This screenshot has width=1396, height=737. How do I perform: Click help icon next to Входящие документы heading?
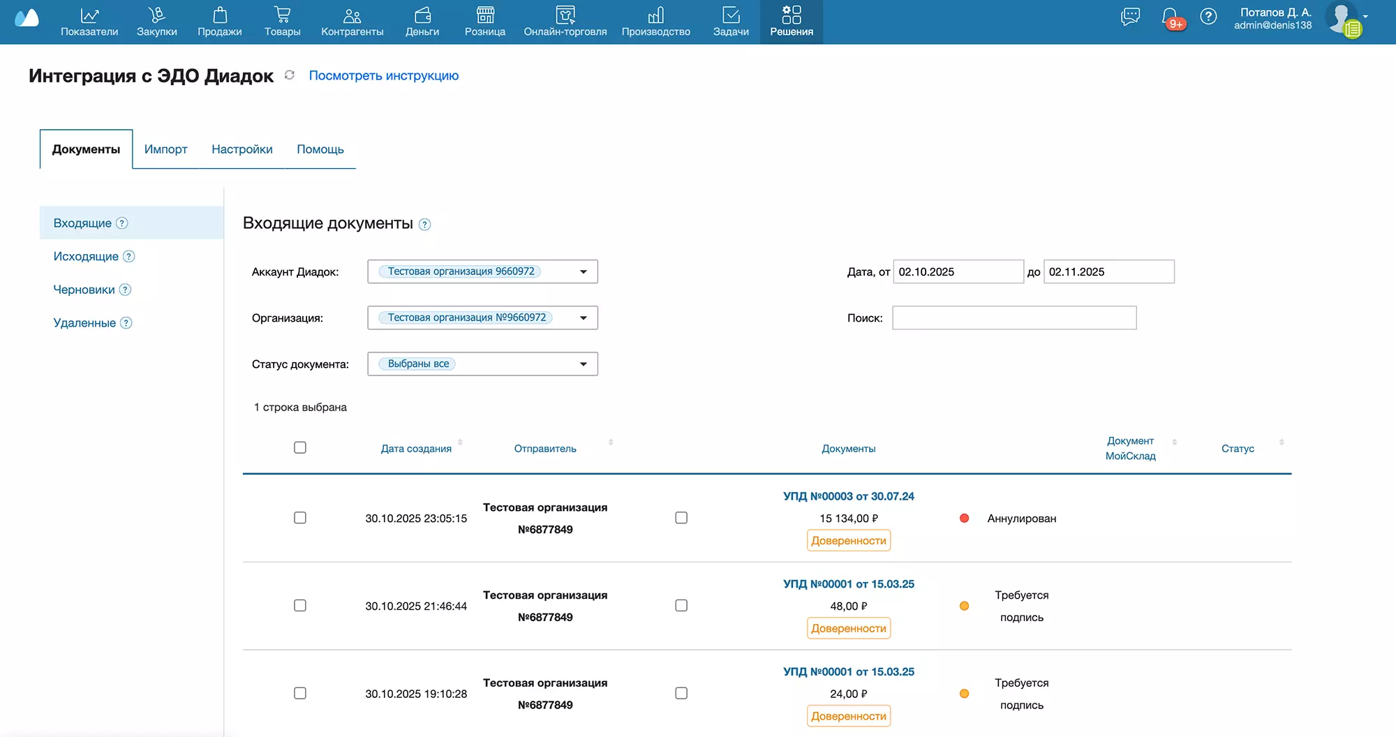click(424, 225)
